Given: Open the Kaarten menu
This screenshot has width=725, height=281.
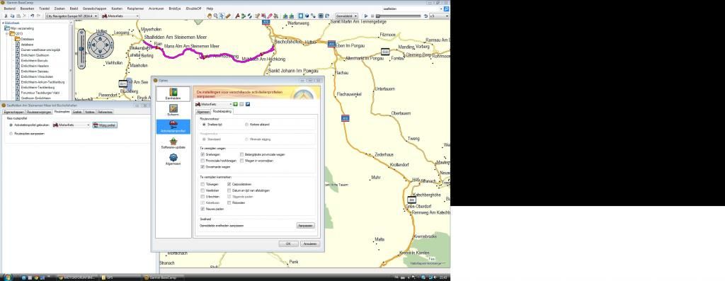Looking at the screenshot, I should tap(117, 8).
